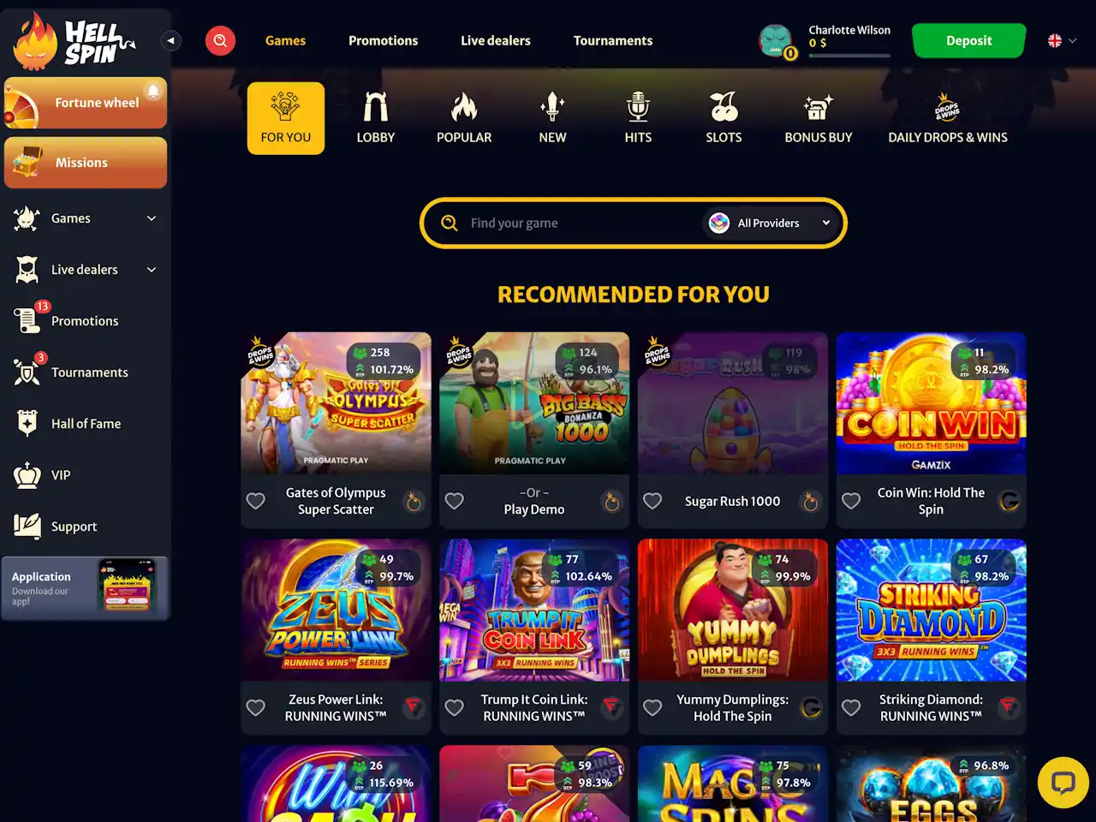Click the user avatar icon

click(x=776, y=40)
